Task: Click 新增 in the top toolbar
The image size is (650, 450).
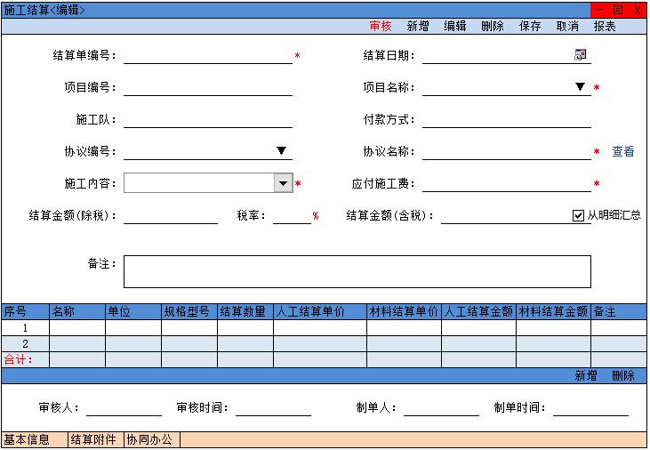Action: click(418, 27)
